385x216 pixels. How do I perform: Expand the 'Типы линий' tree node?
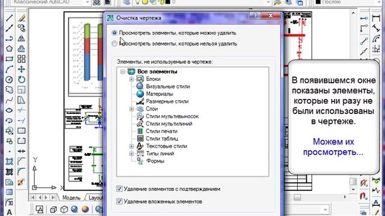tap(131, 154)
